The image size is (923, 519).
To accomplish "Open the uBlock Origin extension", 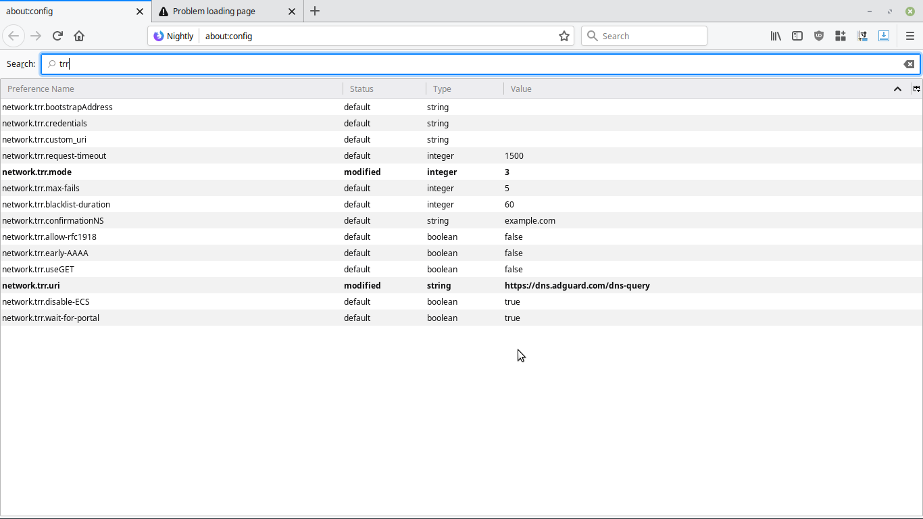I will 818,36.
